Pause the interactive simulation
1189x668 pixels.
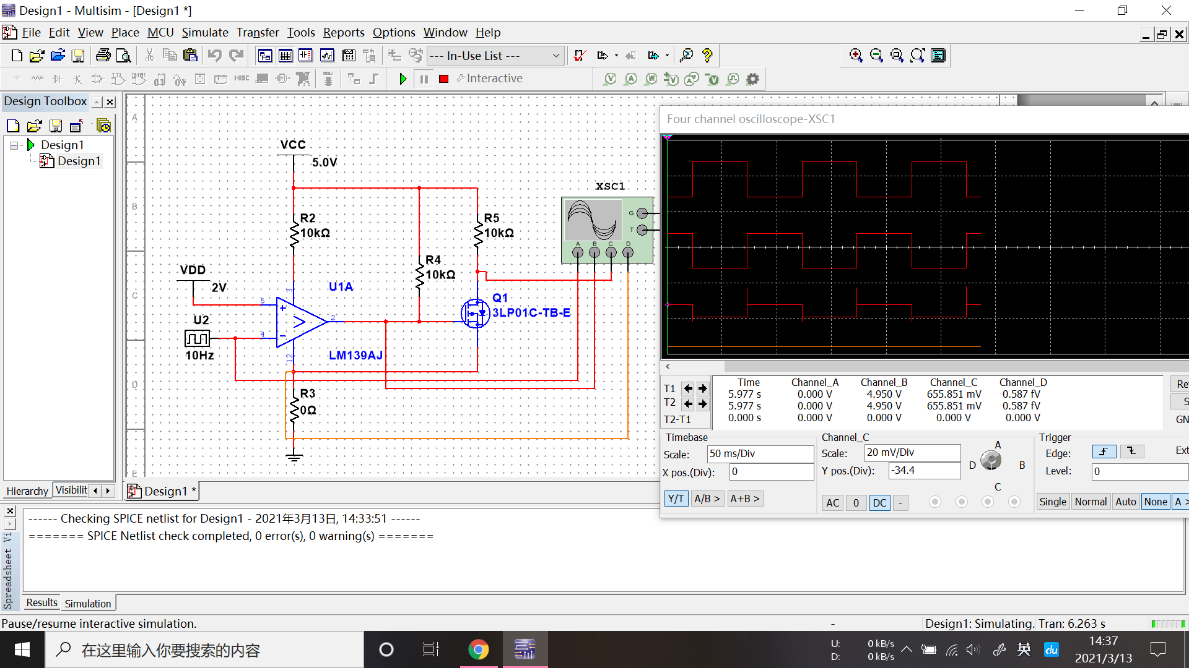pos(424,79)
